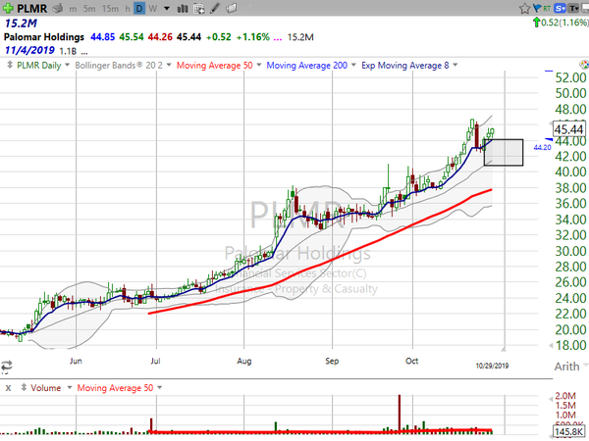Open the color palette icon at chart corner

point(584,65)
